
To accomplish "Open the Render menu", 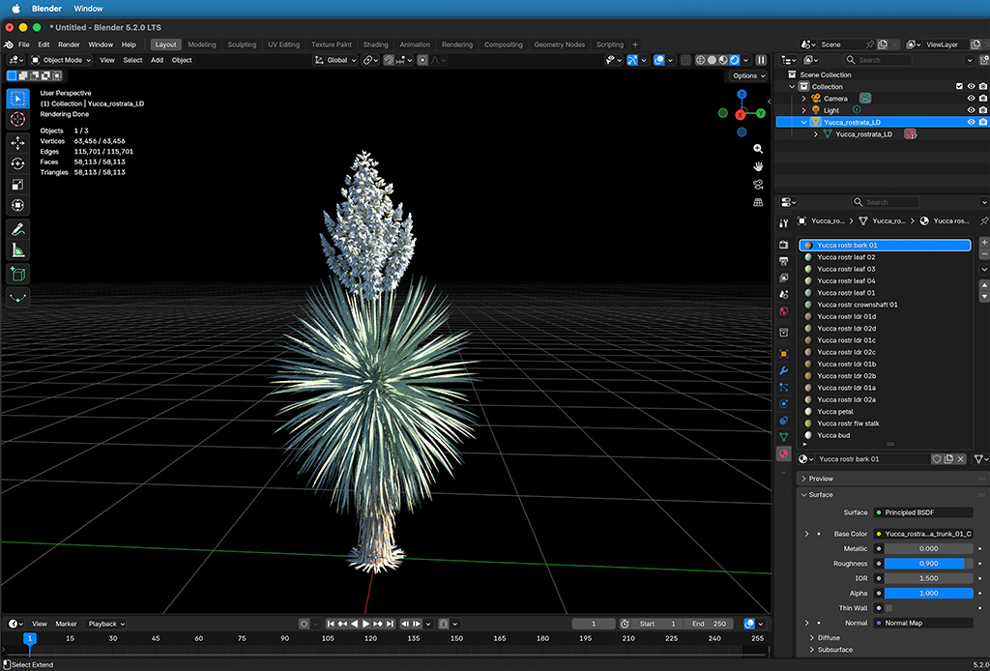I will (69, 44).
